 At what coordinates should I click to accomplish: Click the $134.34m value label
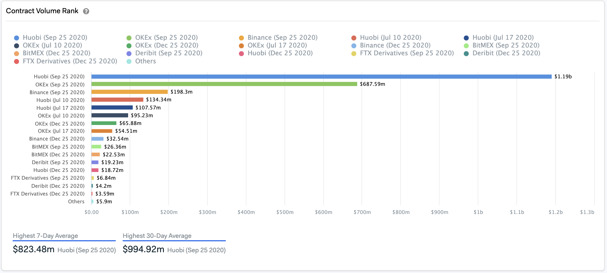coord(158,99)
